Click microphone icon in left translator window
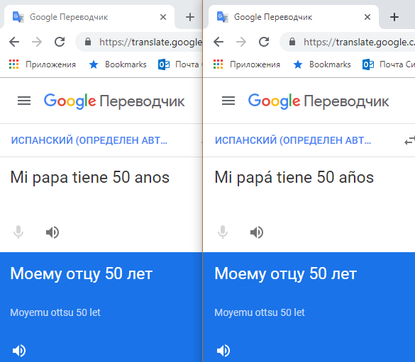The width and height of the screenshot is (415, 362). pos(18,232)
